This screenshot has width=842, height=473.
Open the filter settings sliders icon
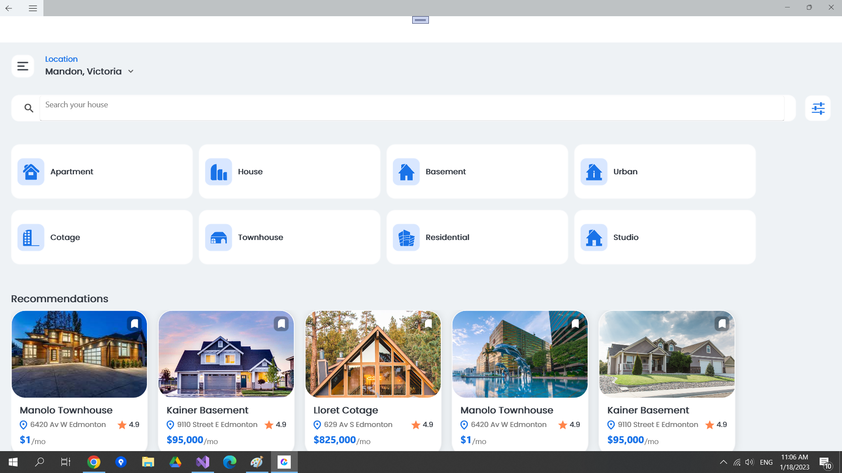point(818,108)
